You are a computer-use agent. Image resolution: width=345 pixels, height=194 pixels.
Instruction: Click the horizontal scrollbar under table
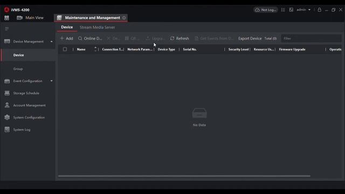[x=184, y=176]
